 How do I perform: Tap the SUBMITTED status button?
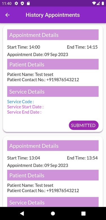[x=84, y=125]
